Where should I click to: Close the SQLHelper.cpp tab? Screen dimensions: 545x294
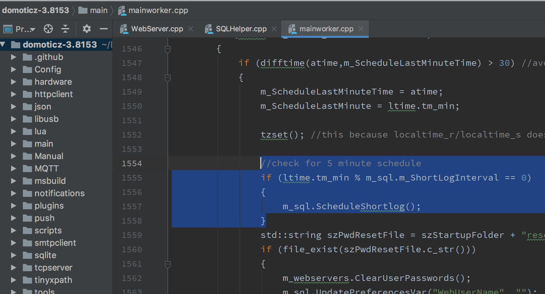(274, 29)
